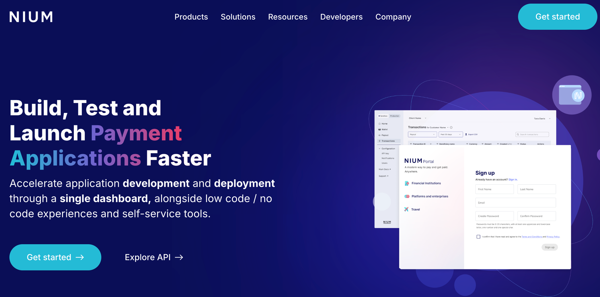
Task: Sort by the Transaction ID arrow
Action: tap(431, 144)
